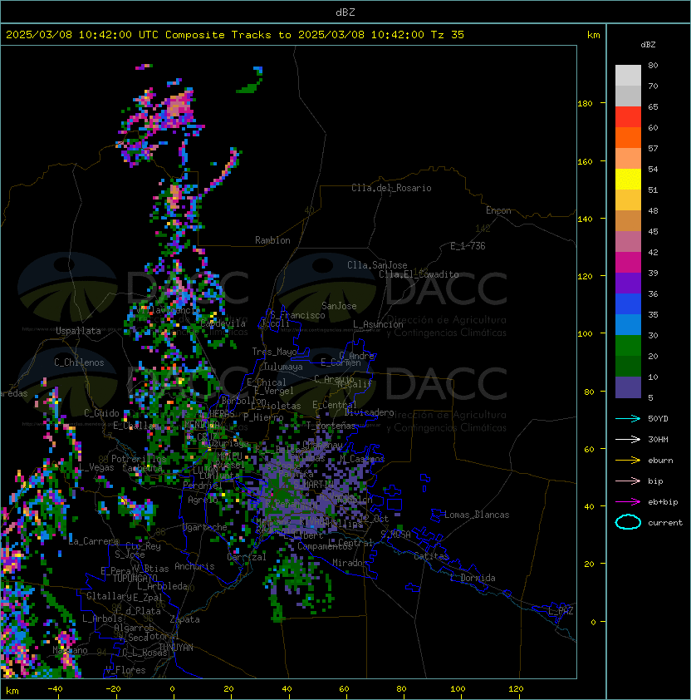Click the TUNUYAN map label
The image size is (691, 700).
(176, 648)
